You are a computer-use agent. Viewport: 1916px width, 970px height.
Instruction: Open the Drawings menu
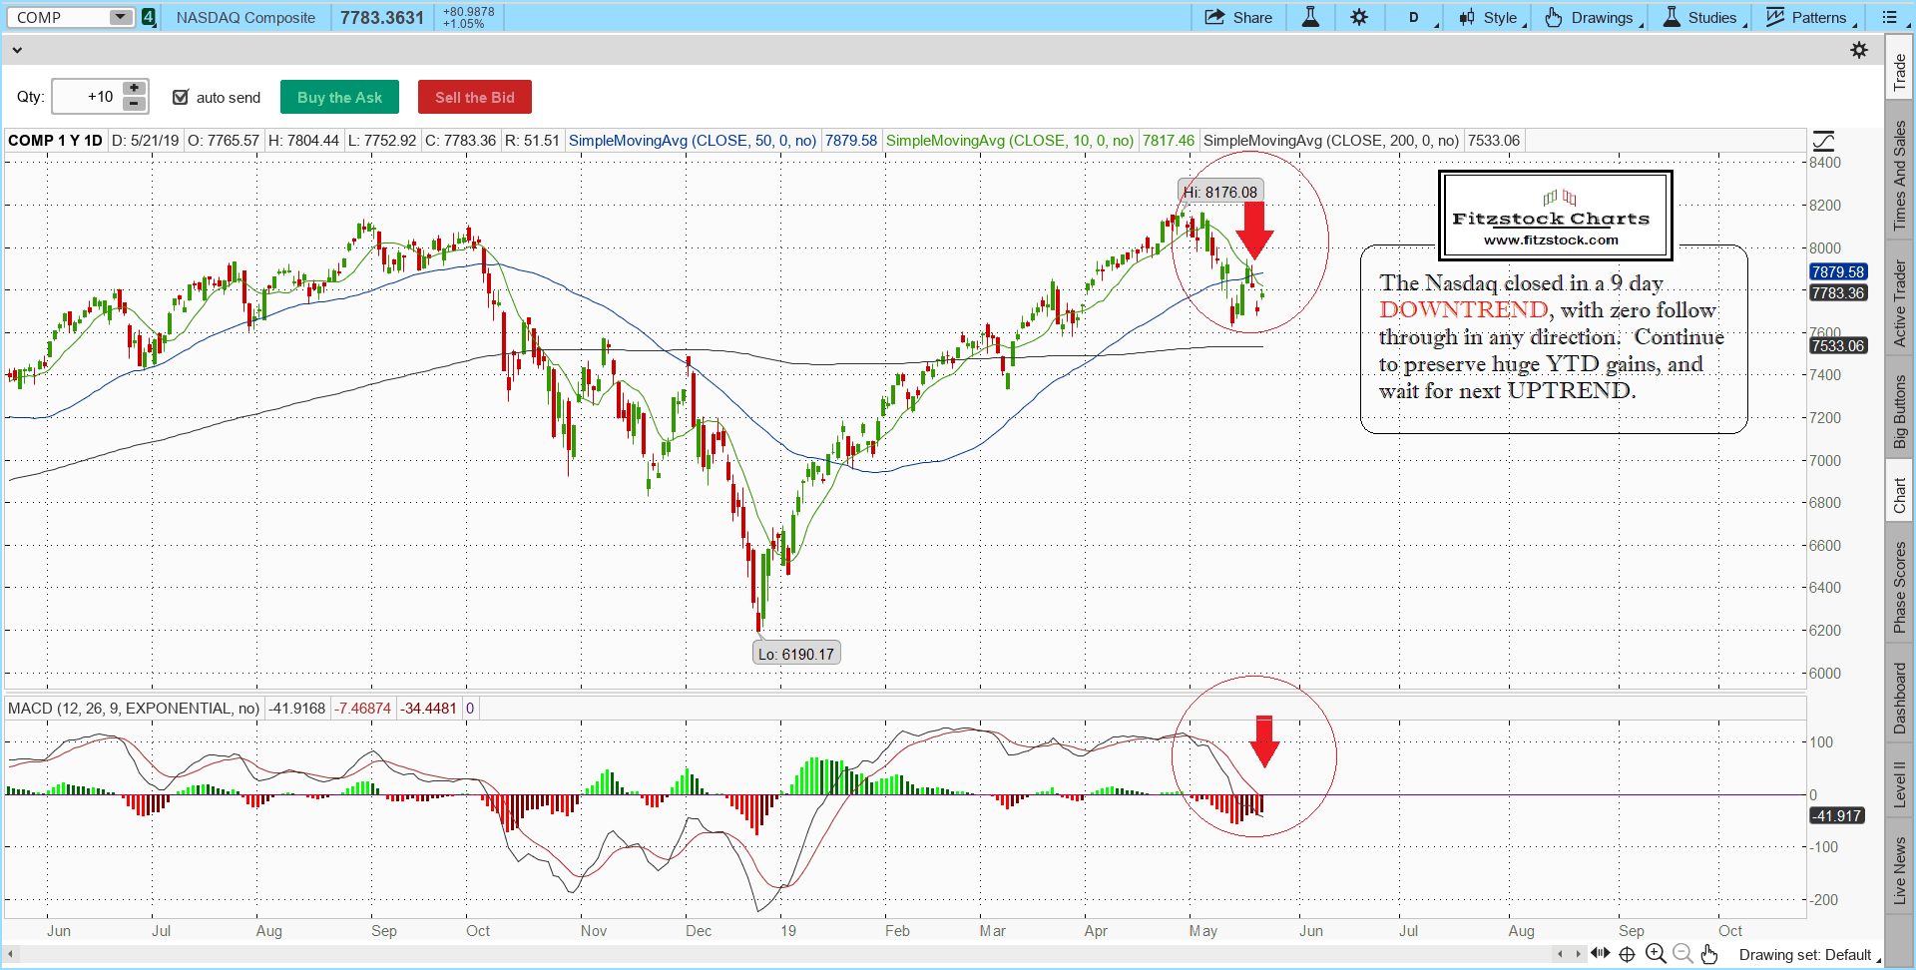[1594, 17]
